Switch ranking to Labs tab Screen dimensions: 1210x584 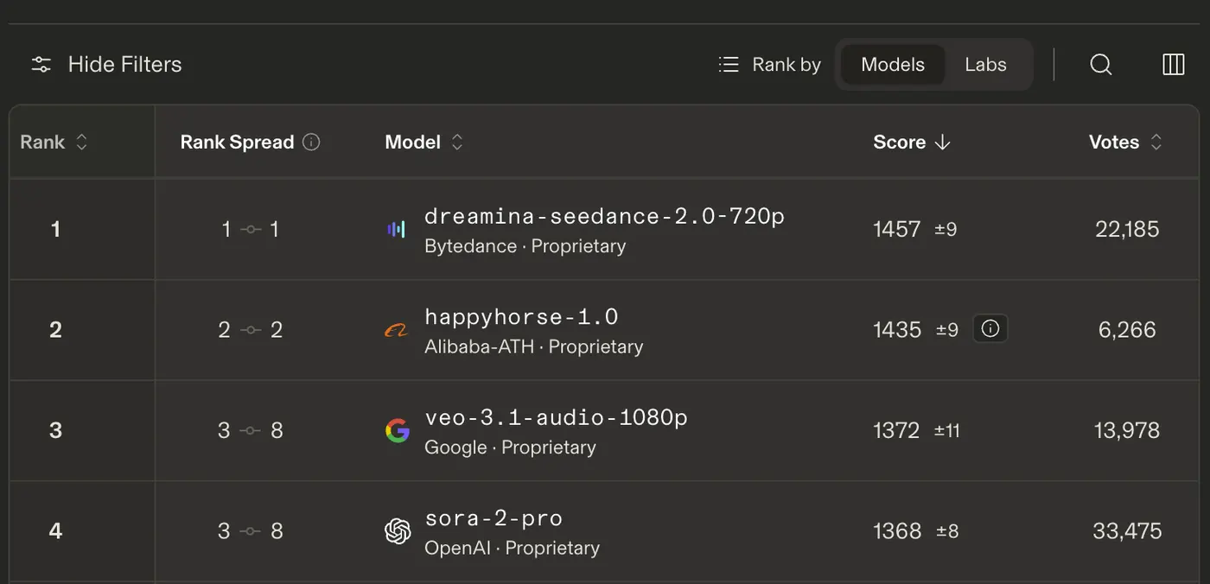[985, 65]
